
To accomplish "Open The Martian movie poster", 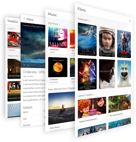I will 107,42.
